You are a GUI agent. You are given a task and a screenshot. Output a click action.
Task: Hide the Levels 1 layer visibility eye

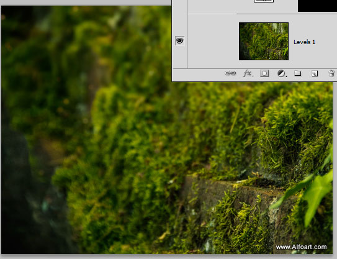tap(180, 40)
